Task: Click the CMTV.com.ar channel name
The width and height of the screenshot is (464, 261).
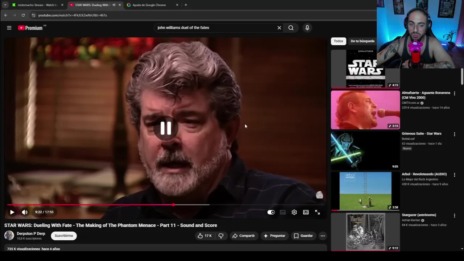Action: point(411,103)
